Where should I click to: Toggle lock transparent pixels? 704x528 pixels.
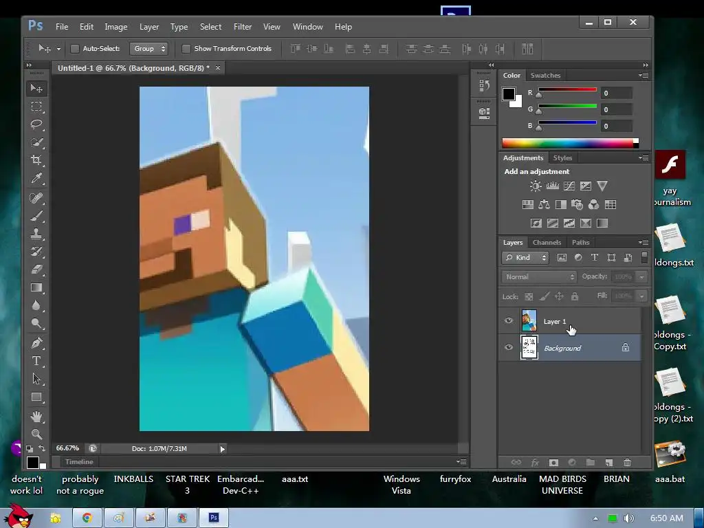[529, 296]
